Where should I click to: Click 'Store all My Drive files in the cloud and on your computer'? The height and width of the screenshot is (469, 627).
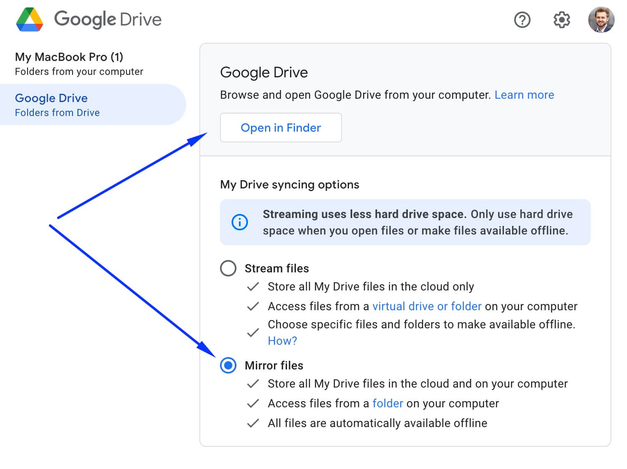[418, 384]
